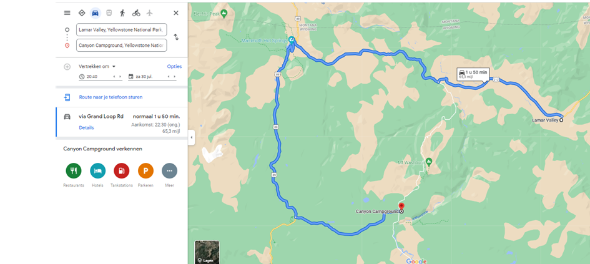Go to next date after za 30 jul.

coord(175,77)
